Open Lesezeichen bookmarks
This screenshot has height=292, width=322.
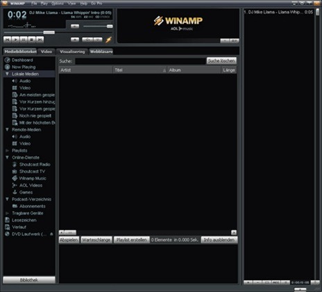(24, 220)
